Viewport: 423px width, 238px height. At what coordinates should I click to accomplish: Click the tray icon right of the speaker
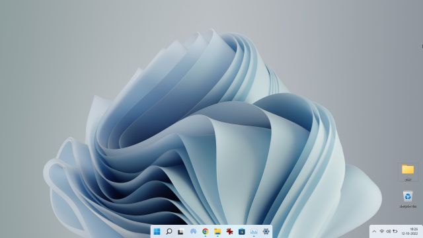click(x=395, y=231)
